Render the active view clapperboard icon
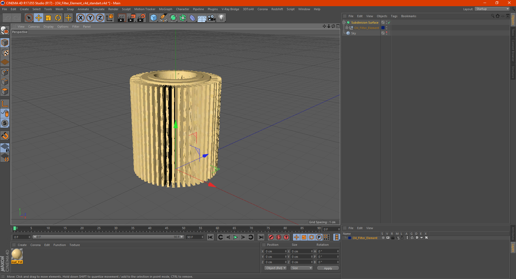The height and width of the screenshot is (279, 516). 121,18
